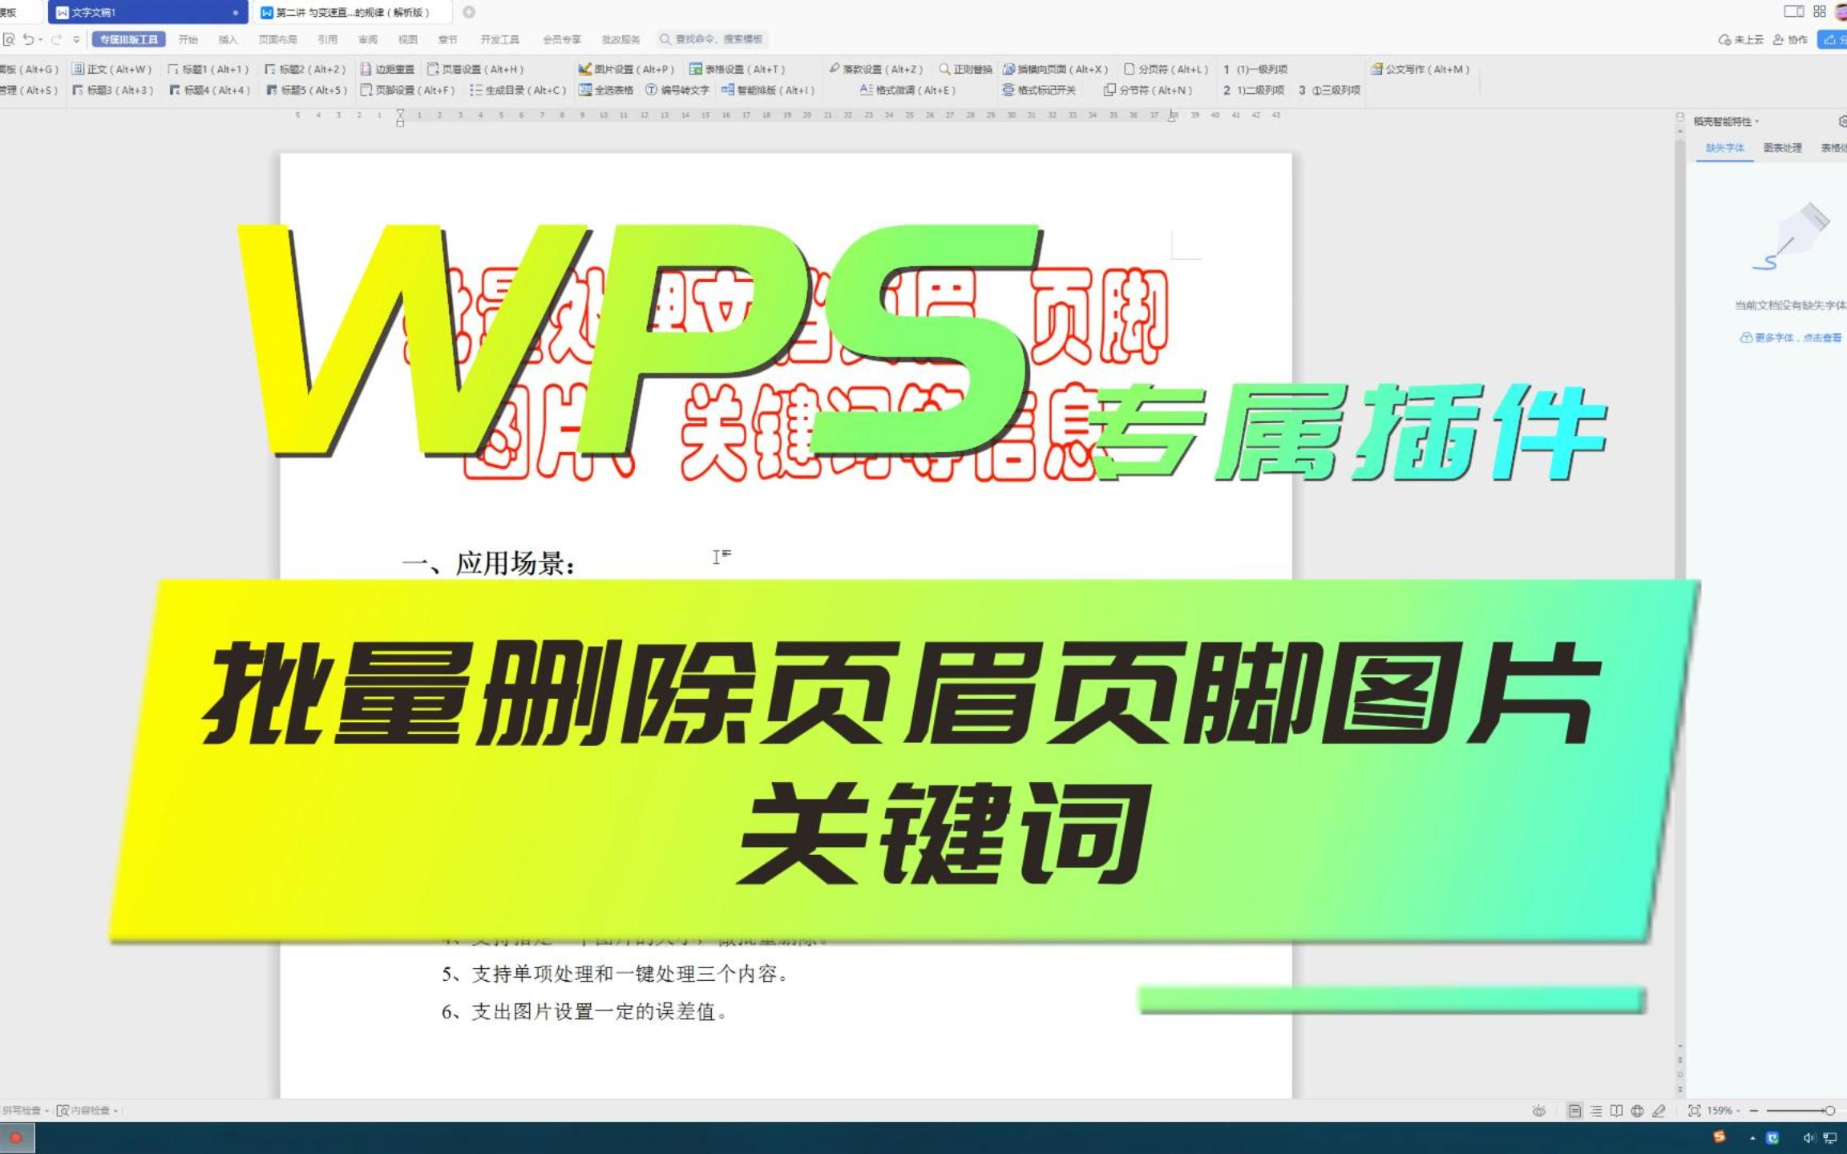The image size is (1847, 1154).
Task: Click the zoom slider handle
Action: [x=1829, y=1111]
